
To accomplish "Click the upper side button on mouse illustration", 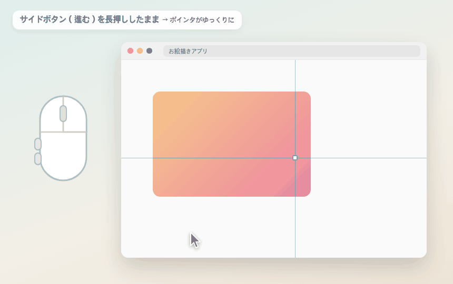I will pyautogui.click(x=37, y=144).
